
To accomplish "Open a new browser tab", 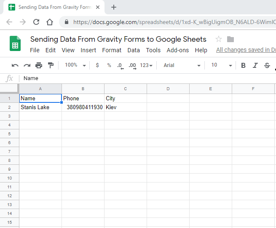I will click(x=114, y=7).
